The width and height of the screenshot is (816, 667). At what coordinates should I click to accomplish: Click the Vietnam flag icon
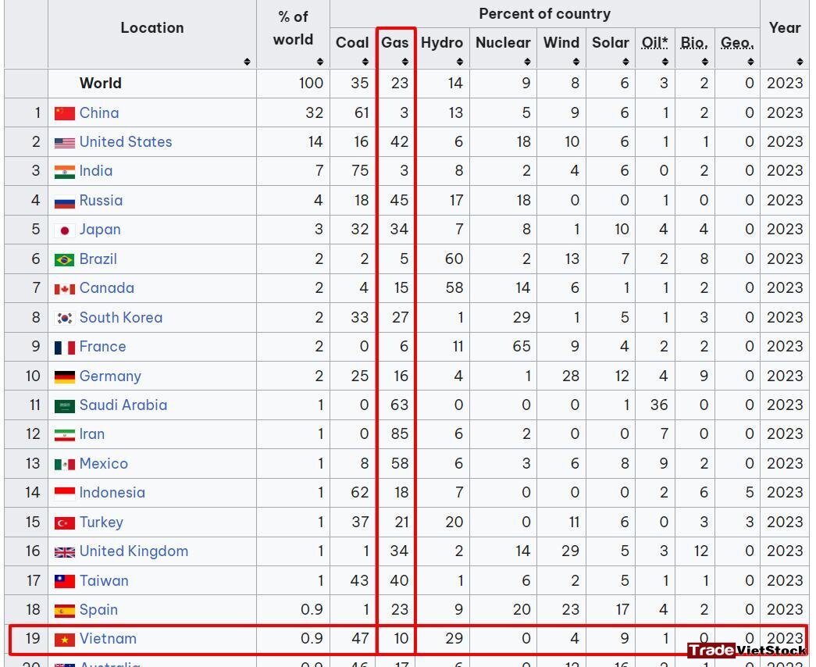[x=65, y=640]
